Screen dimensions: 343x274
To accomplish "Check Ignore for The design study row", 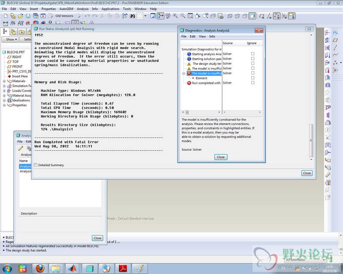I will [x=253, y=63].
